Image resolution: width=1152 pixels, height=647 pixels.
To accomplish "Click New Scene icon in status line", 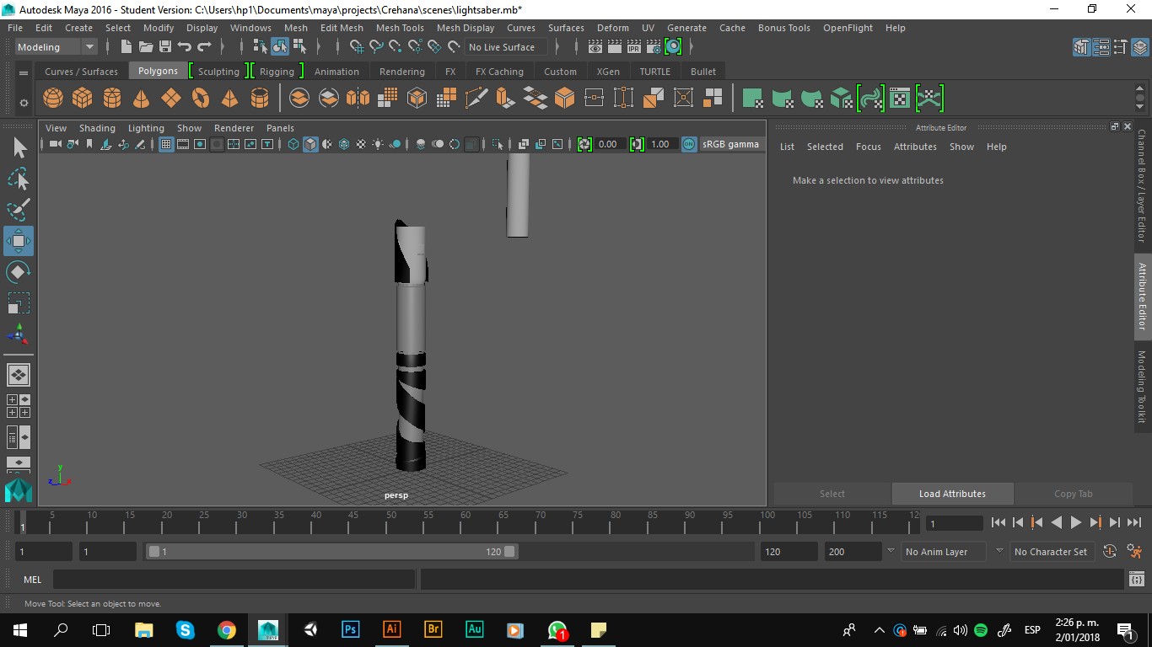I will (127, 47).
